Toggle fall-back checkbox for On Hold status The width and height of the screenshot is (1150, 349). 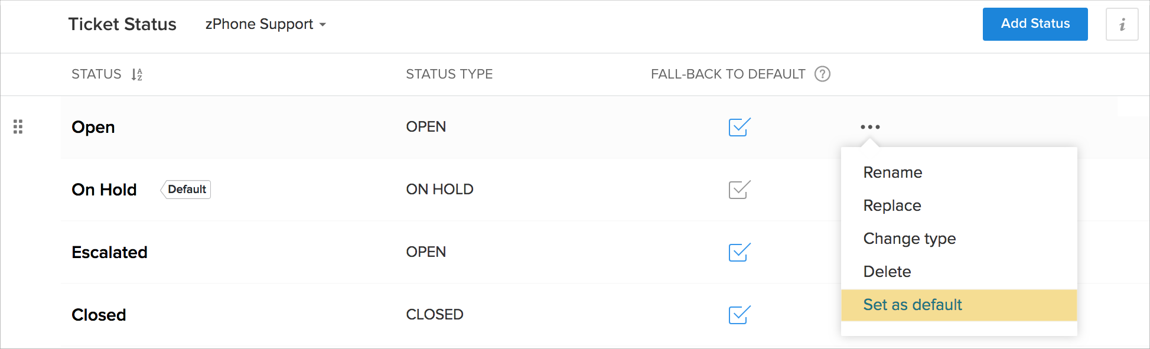(x=739, y=190)
